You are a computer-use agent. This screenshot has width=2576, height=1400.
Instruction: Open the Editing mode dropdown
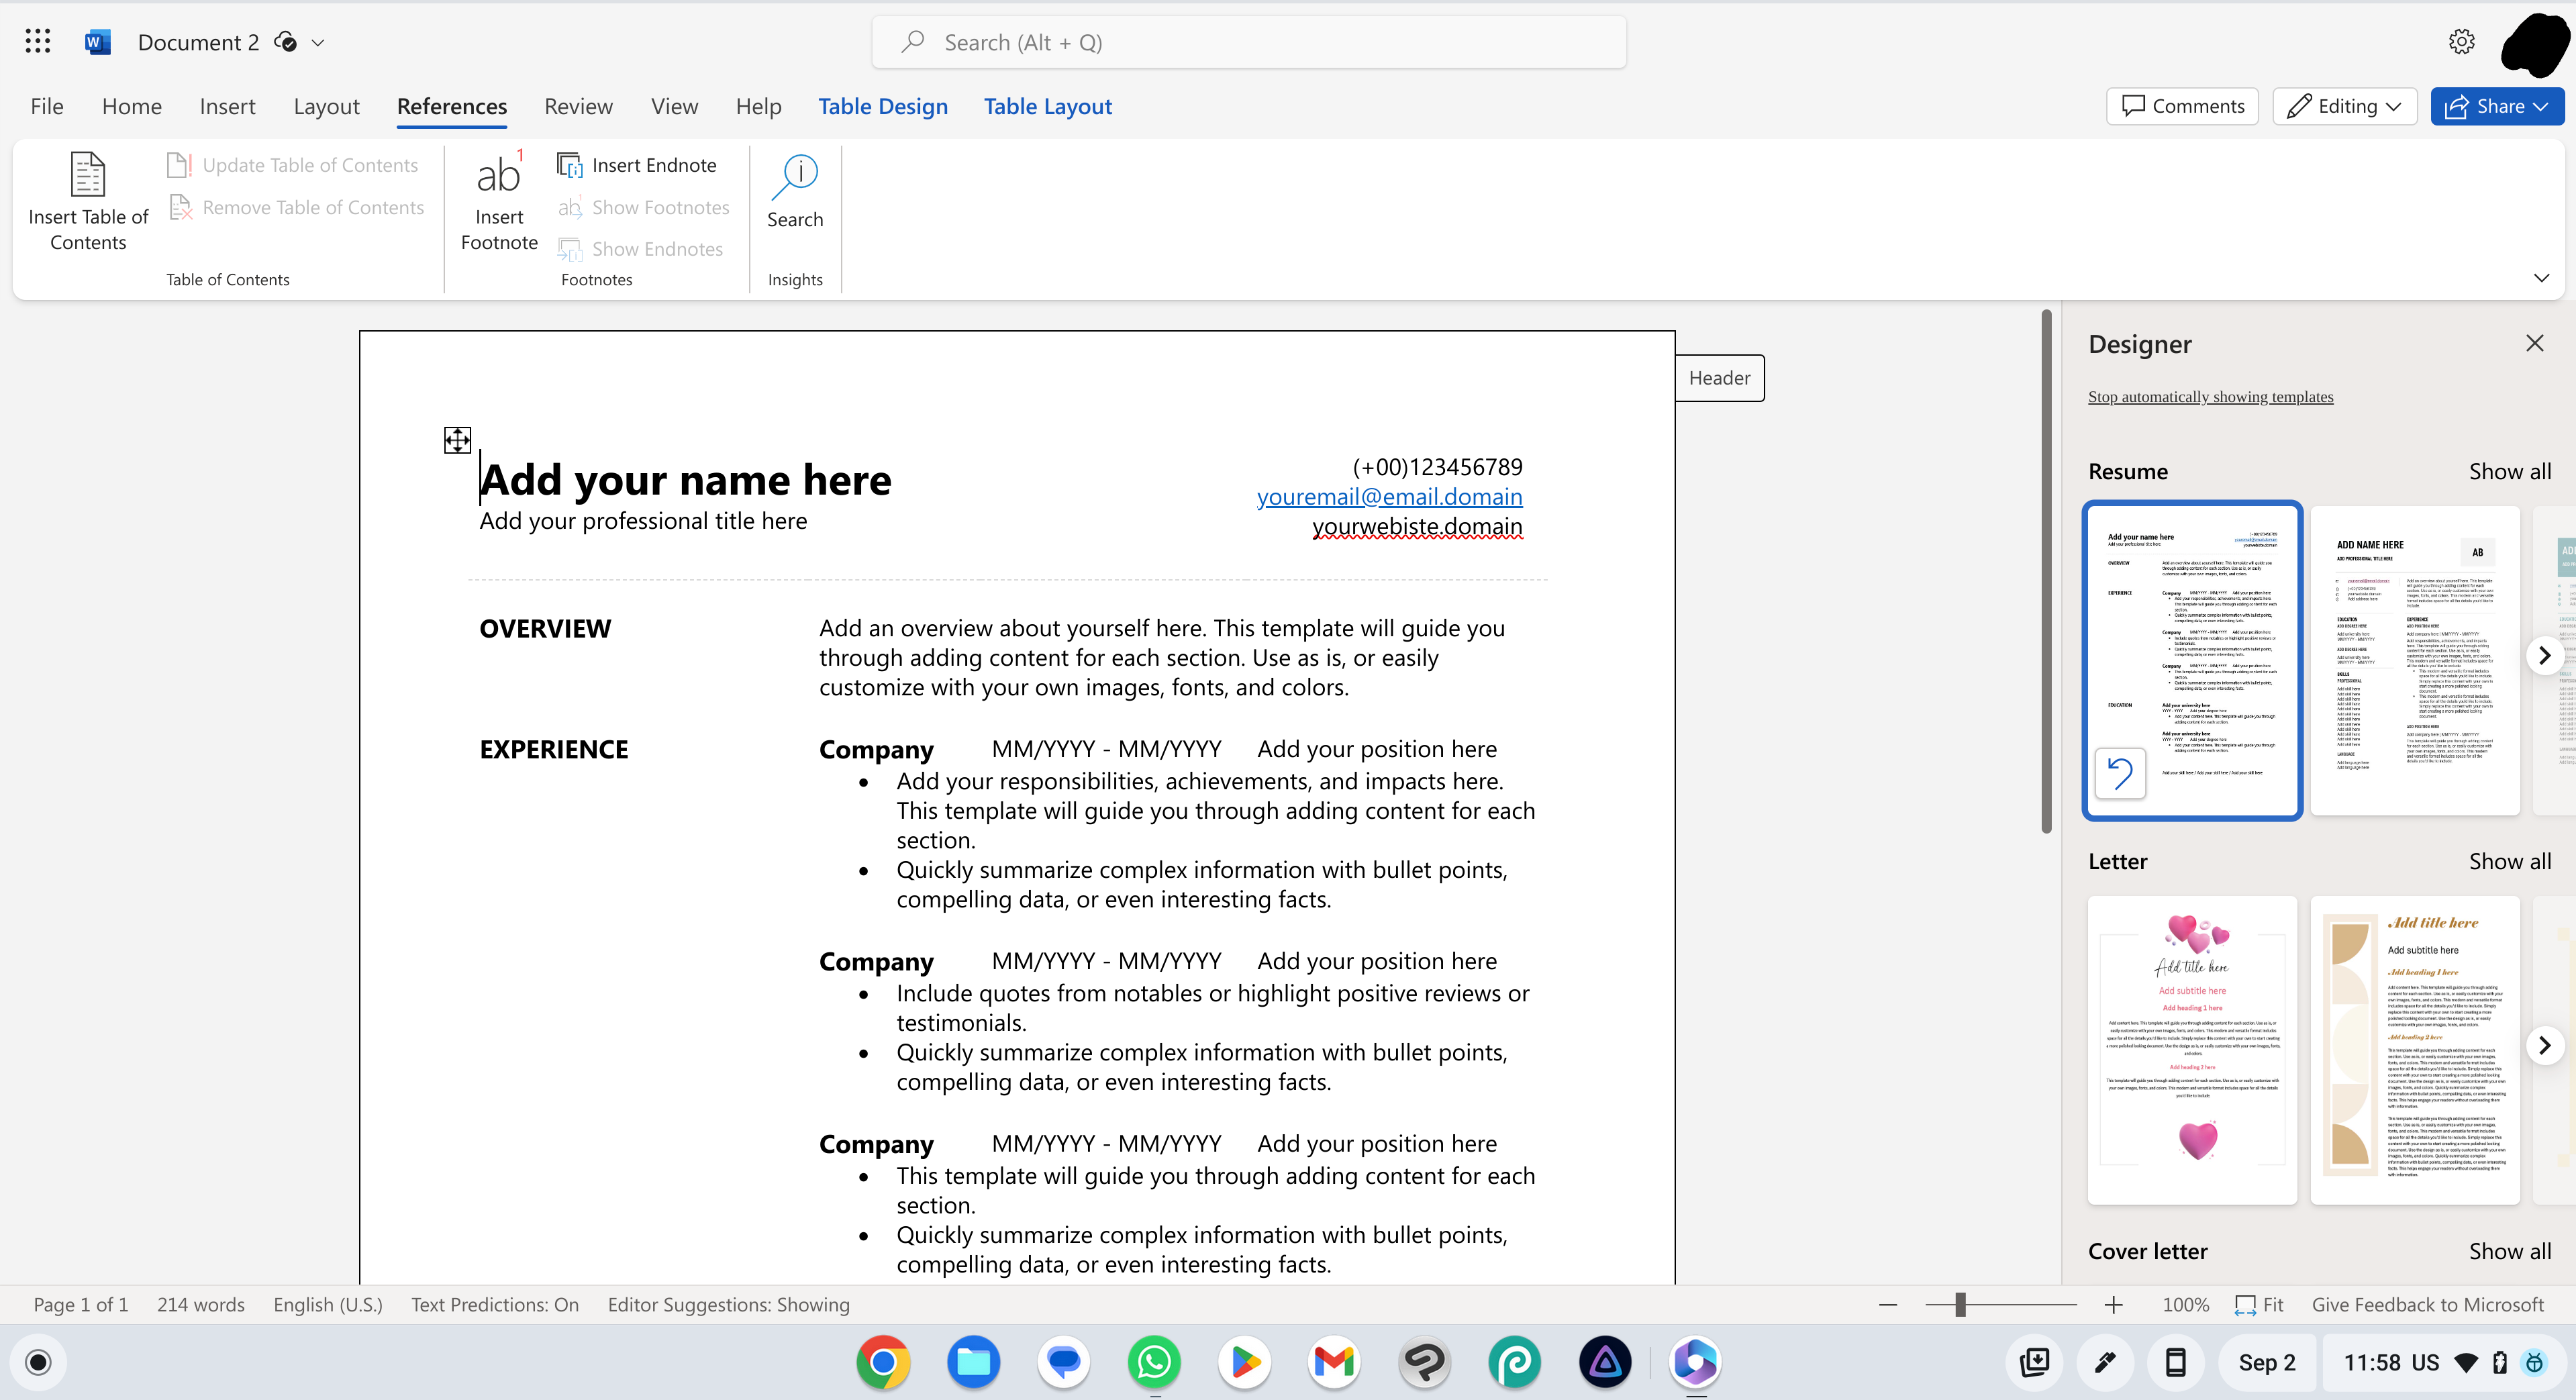pos(2344,106)
